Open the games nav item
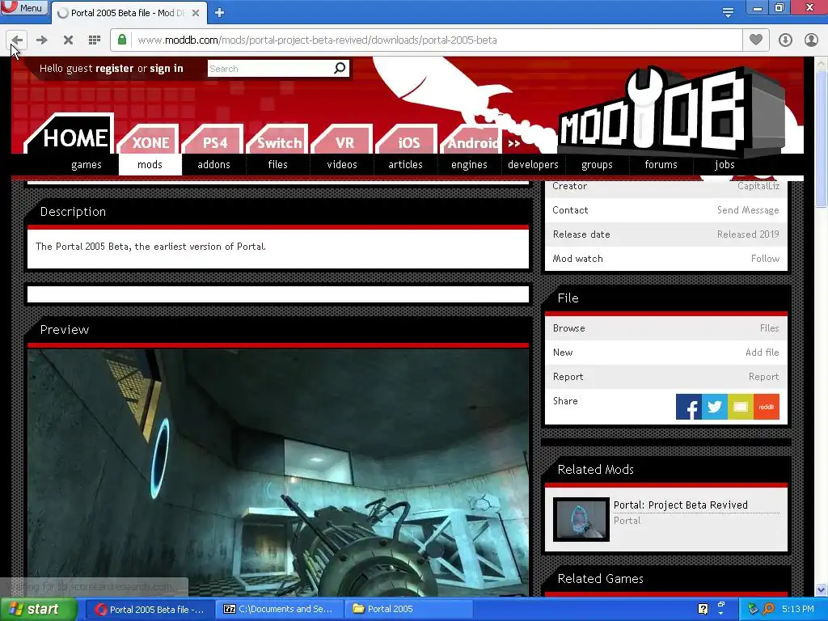Screen dimensions: 828x621 [x=86, y=165]
